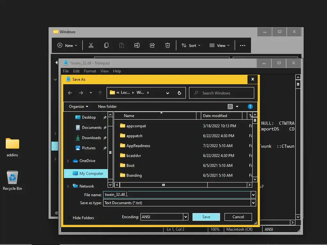This screenshot has width=327, height=245.
Task: Select the Recycle Bin desktop icon
Action: pos(12,181)
